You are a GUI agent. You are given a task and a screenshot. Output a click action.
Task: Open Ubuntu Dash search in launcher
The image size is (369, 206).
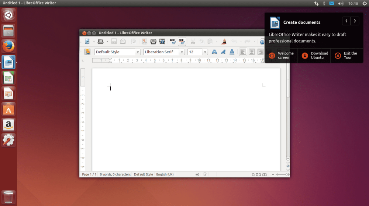(8, 15)
